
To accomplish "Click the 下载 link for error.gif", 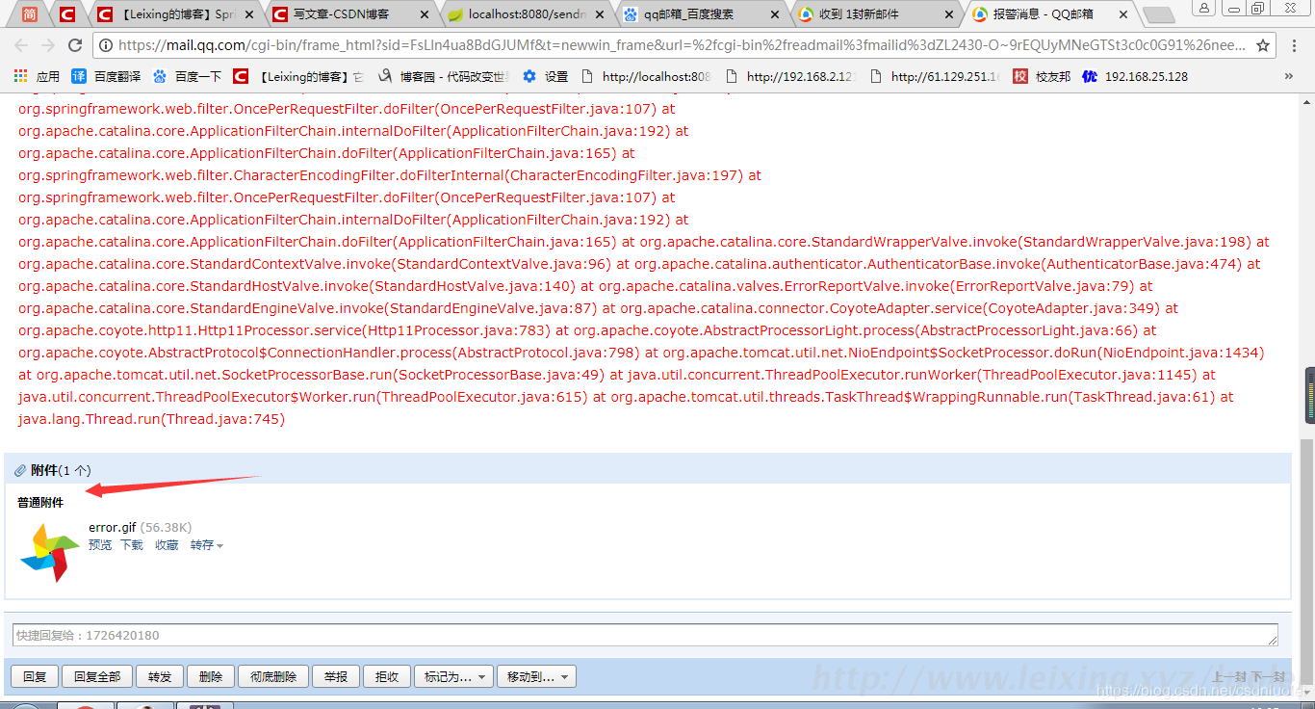I will coord(132,545).
